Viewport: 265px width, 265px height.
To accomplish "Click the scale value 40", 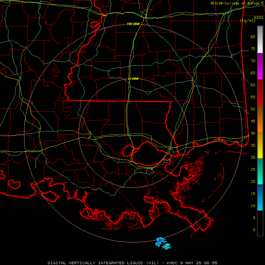I will [x=253, y=133].
